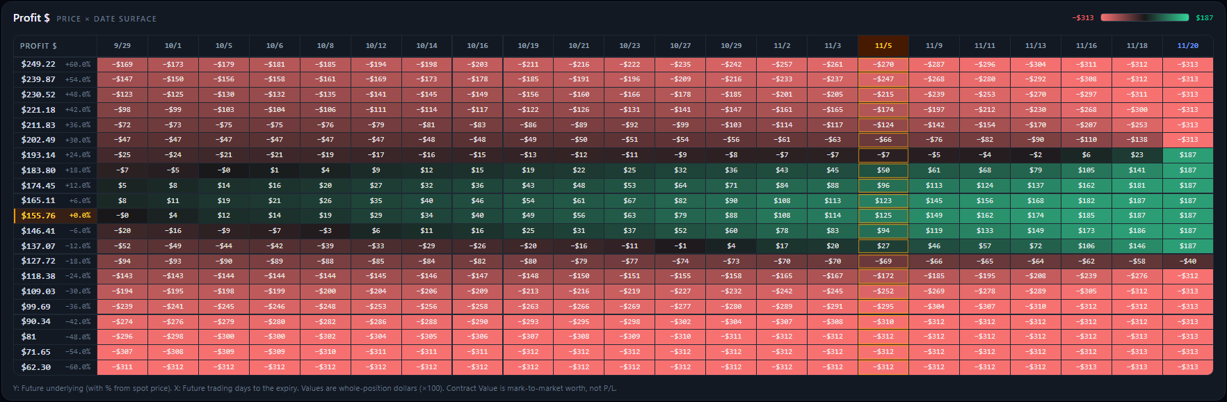Click the $141 cell in row $183.80, column 11/18
1227x402 pixels.
coord(1137,170)
